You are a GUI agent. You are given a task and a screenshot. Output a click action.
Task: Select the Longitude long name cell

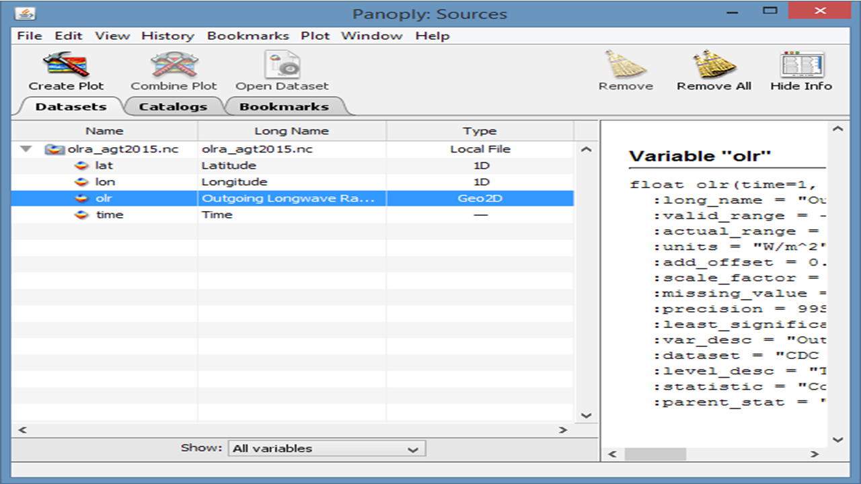292,182
